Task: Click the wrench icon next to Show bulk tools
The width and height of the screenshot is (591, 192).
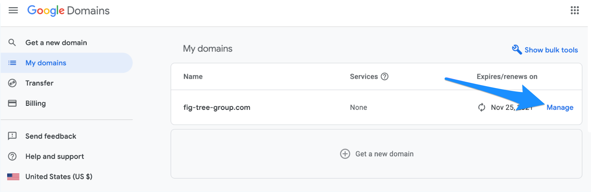Action: click(x=517, y=49)
